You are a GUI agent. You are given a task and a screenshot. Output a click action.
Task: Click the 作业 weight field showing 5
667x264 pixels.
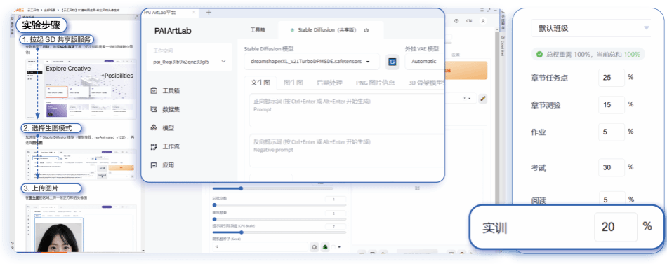(612, 132)
